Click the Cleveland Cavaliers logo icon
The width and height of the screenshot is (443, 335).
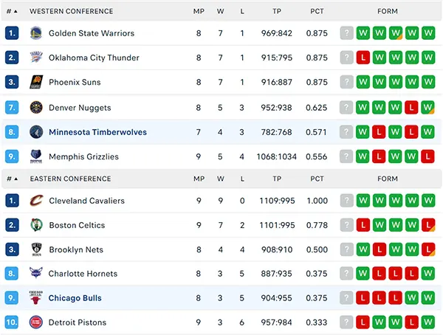36,201
